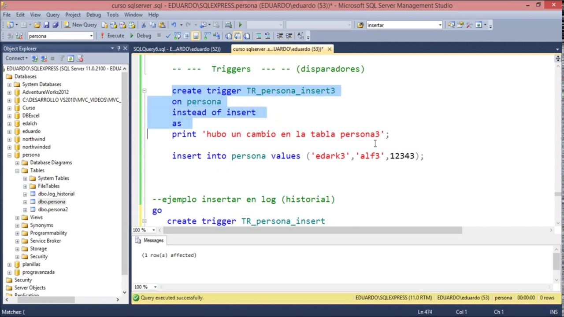Click the Find in Files icon beside insertar
The image size is (564, 317).
(x=360, y=25)
